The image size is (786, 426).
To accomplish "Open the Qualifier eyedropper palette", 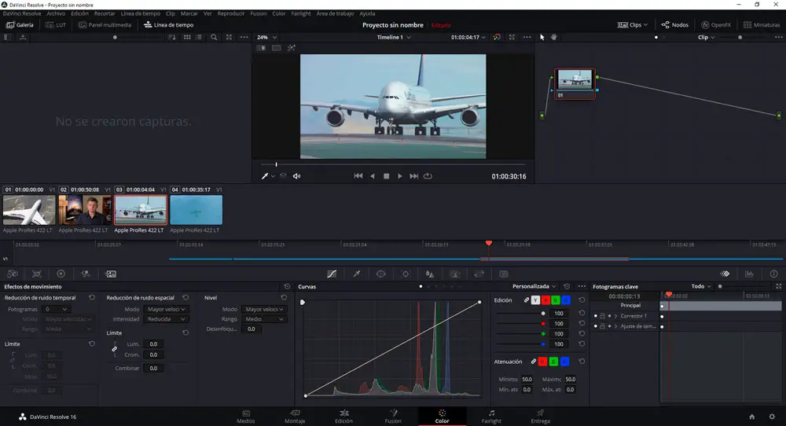I will pyautogui.click(x=356, y=274).
